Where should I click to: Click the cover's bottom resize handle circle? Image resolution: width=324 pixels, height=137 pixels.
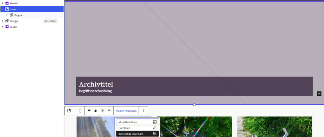(x=194, y=105)
